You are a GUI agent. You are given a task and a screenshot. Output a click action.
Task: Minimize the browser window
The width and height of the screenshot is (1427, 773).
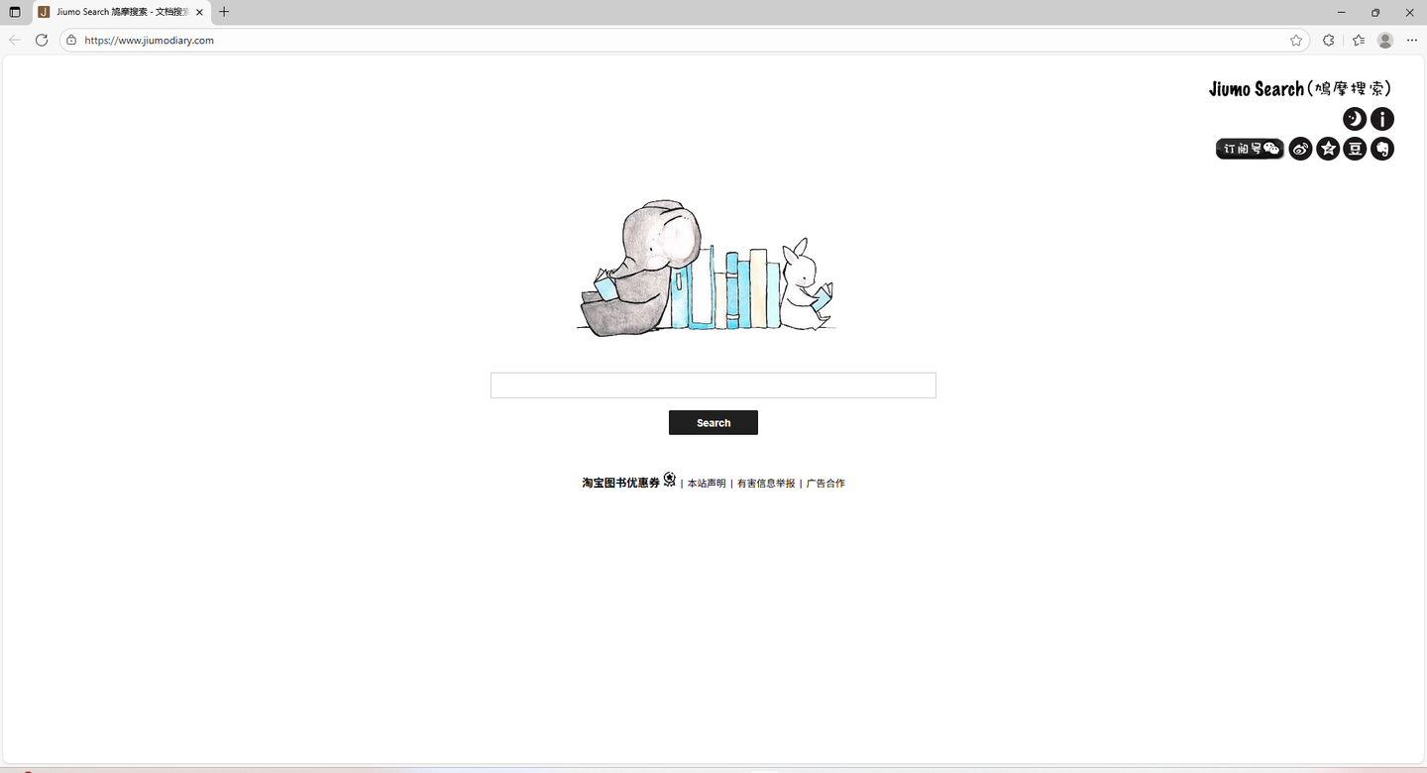pyautogui.click(x=1342, y=12)
